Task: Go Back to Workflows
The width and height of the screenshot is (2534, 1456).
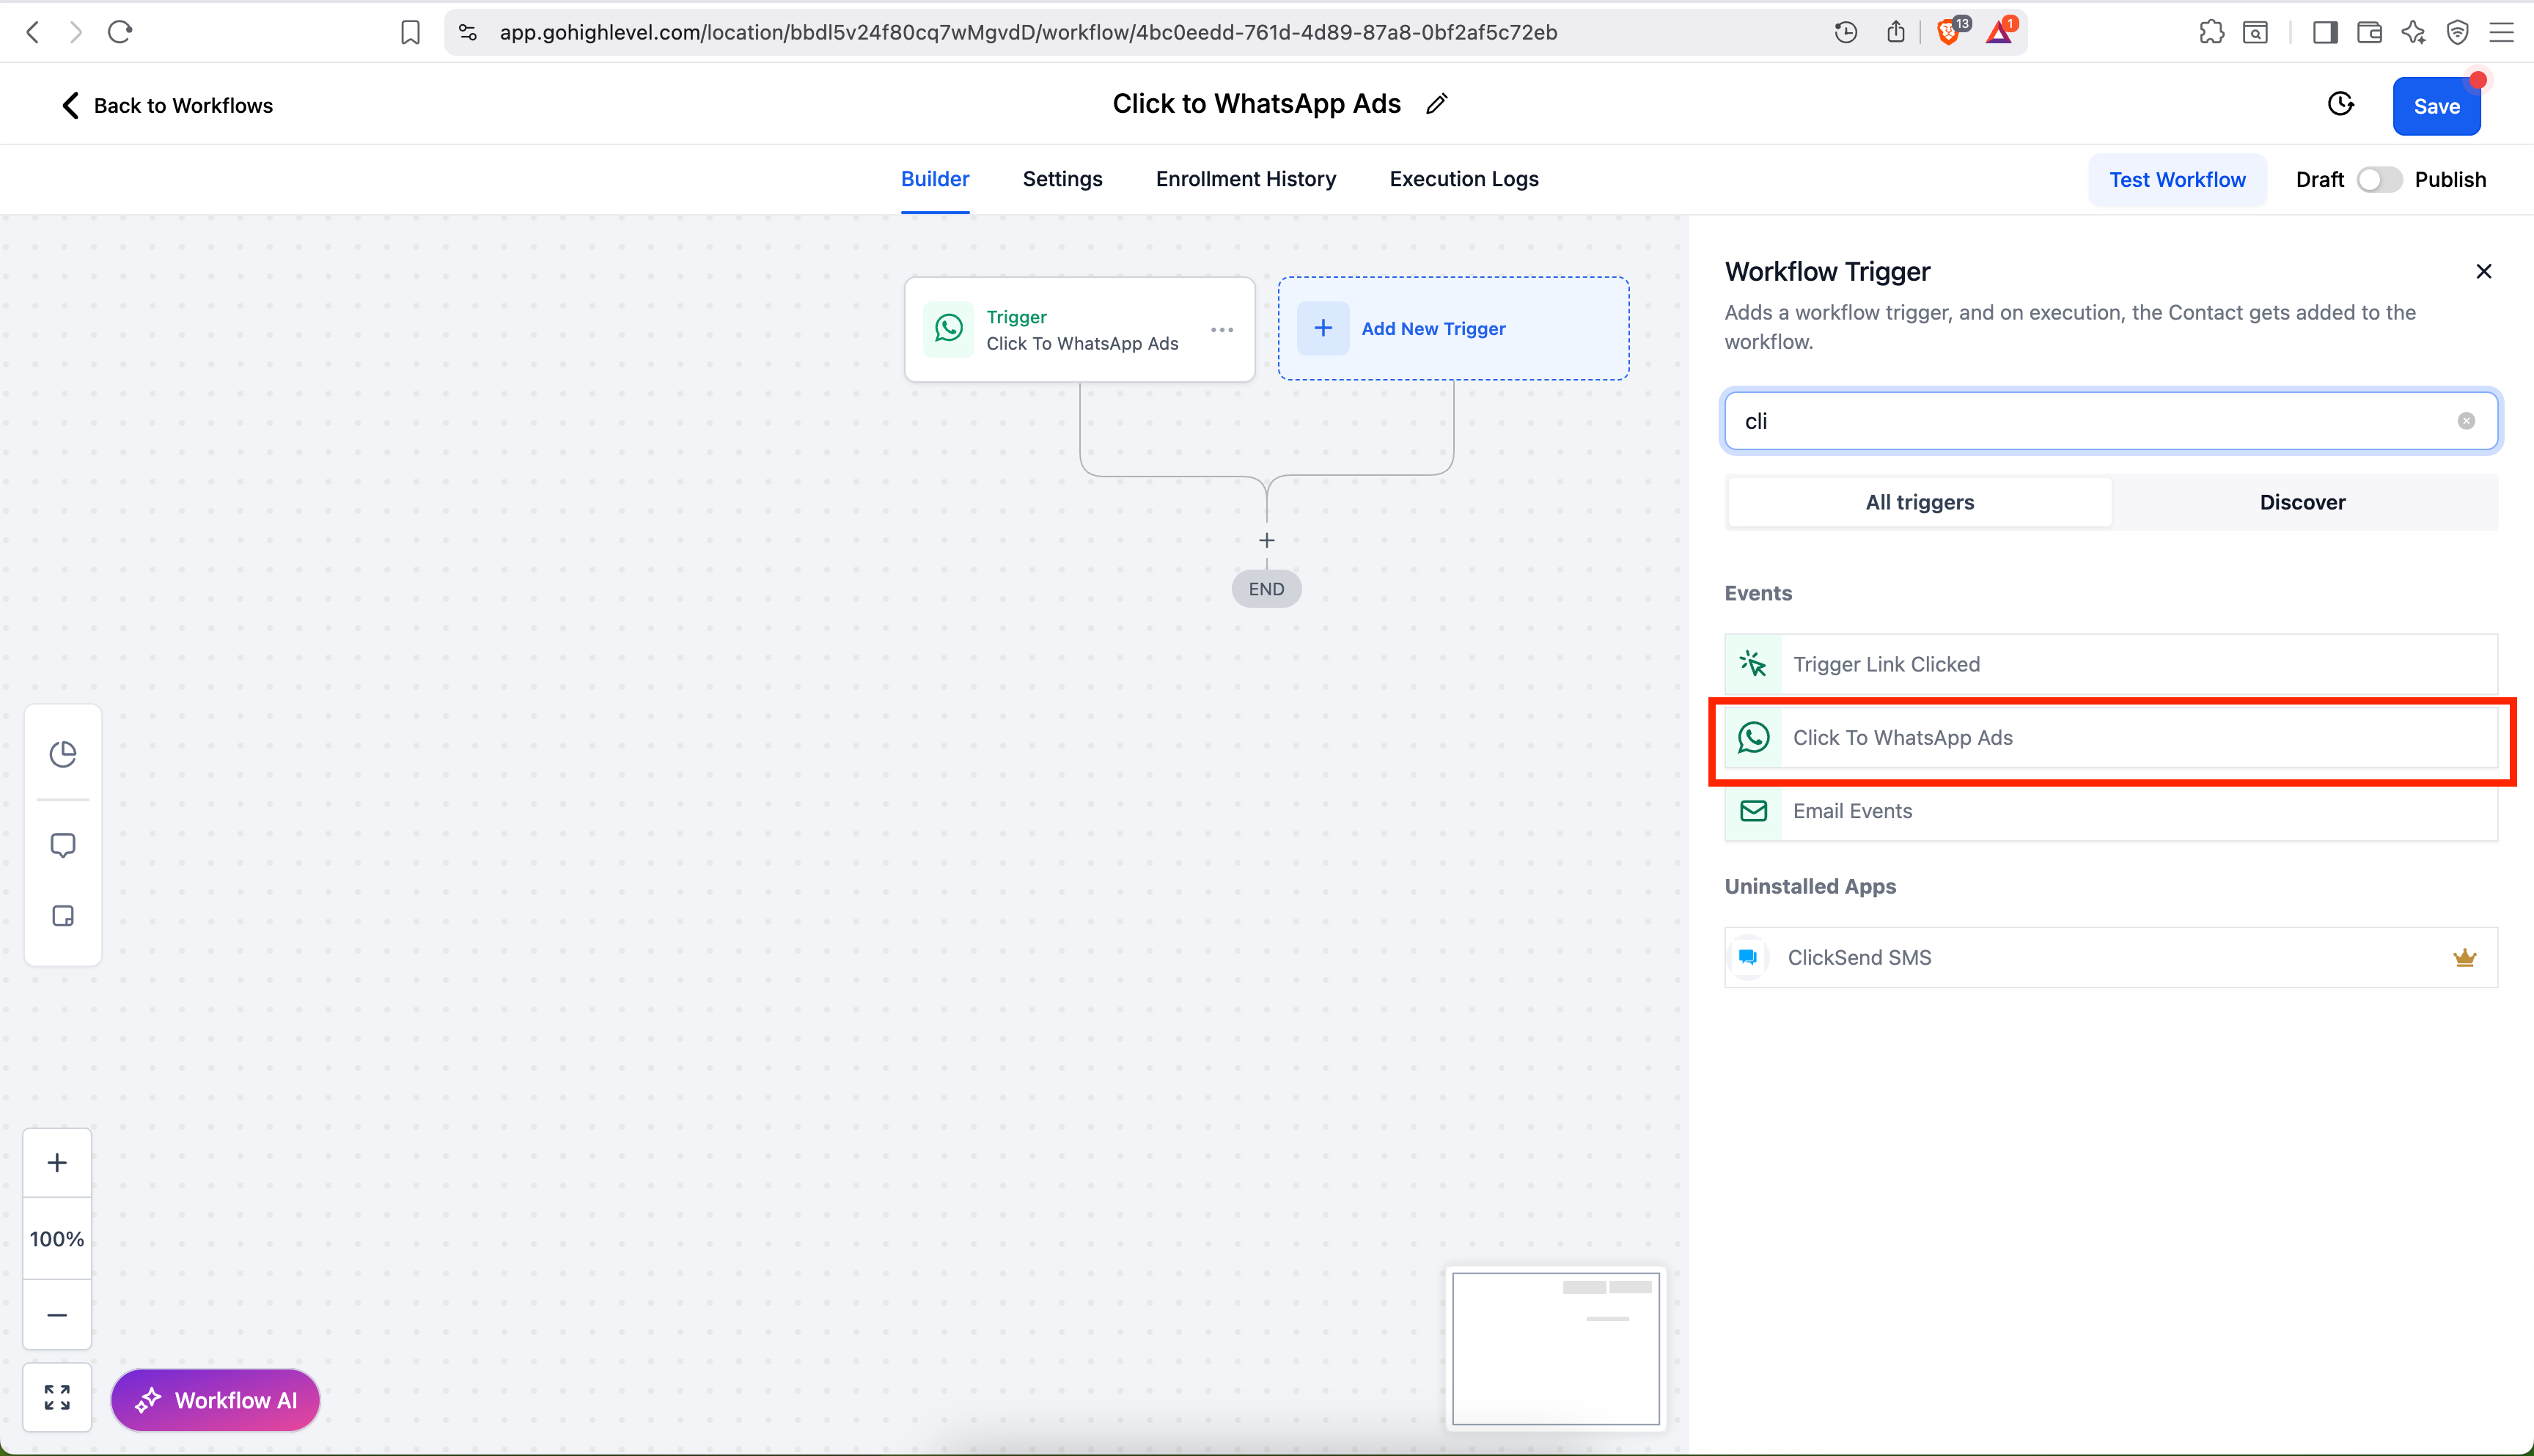Action: 167,106
